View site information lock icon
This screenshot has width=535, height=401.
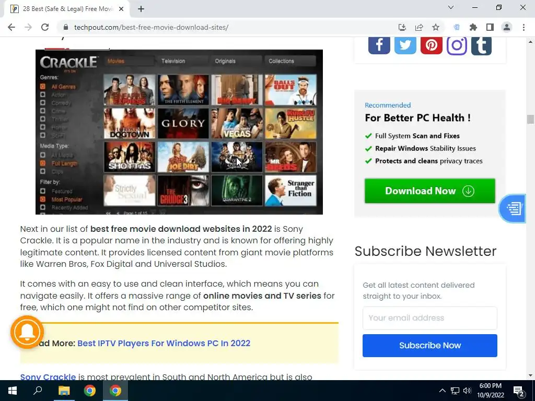pyautogui.click(x=66, y=27)
